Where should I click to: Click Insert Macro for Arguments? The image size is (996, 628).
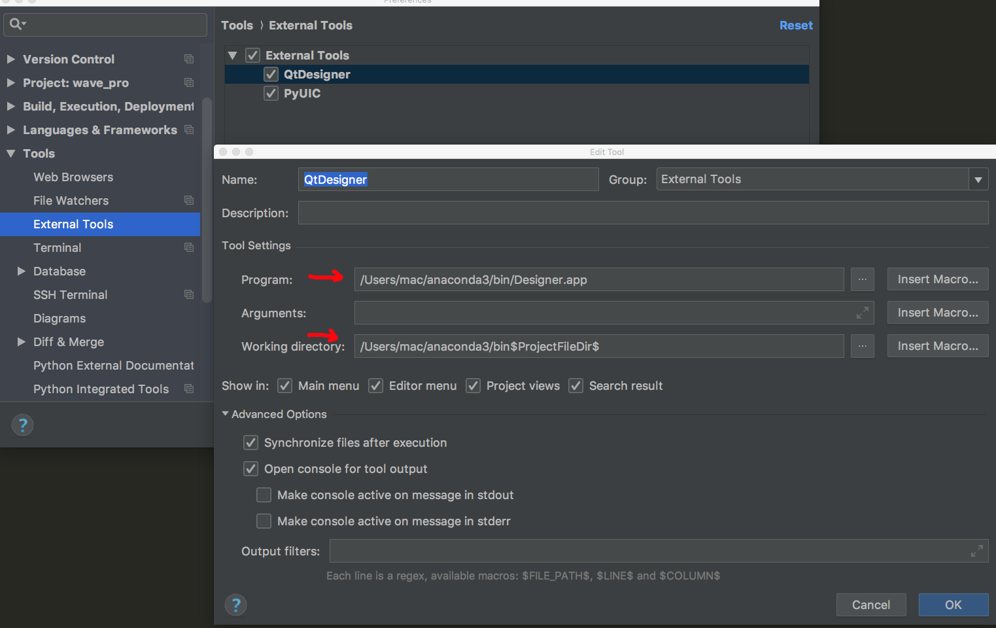(938, 313)
